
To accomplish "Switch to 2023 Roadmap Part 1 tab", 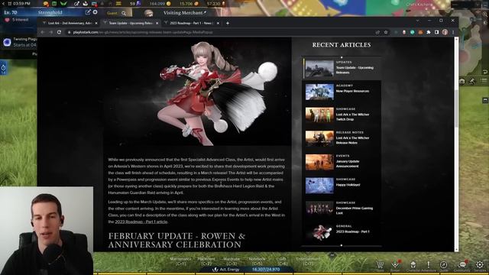I will point(191,23).
